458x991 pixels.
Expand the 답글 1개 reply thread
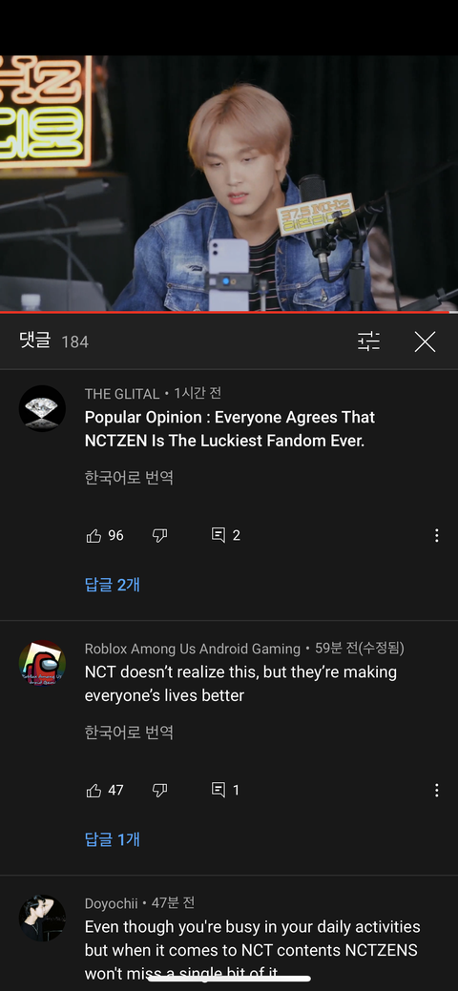coord(113,839)
